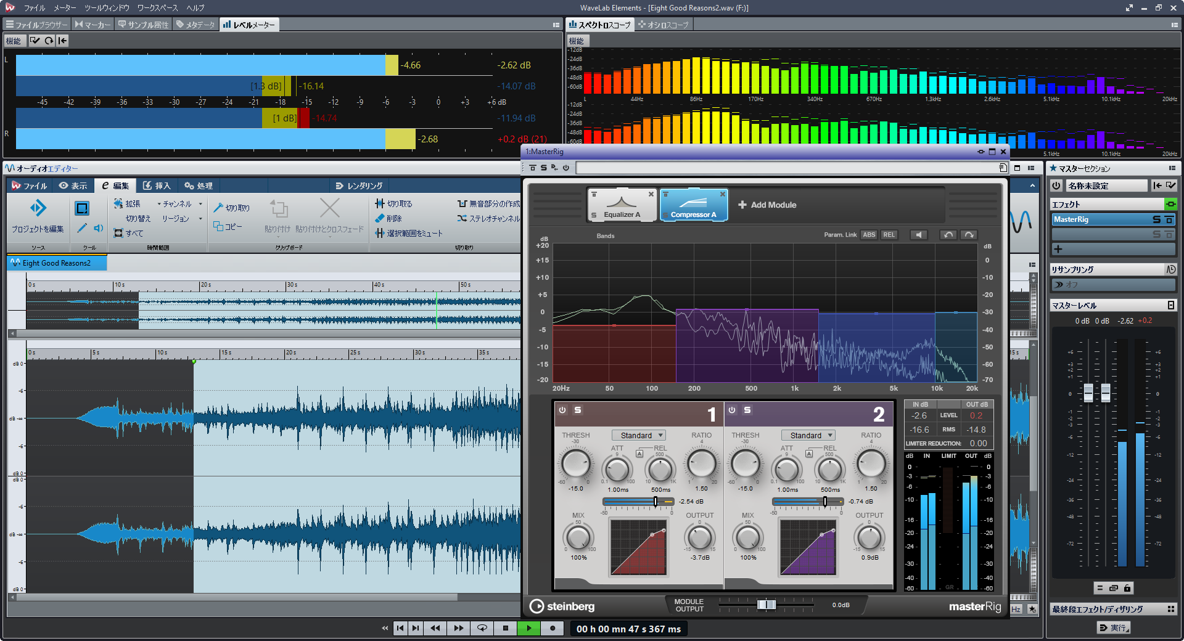The image size is (1184, 641).
Task: Click the Add Module button
Action: click(767, 205)
